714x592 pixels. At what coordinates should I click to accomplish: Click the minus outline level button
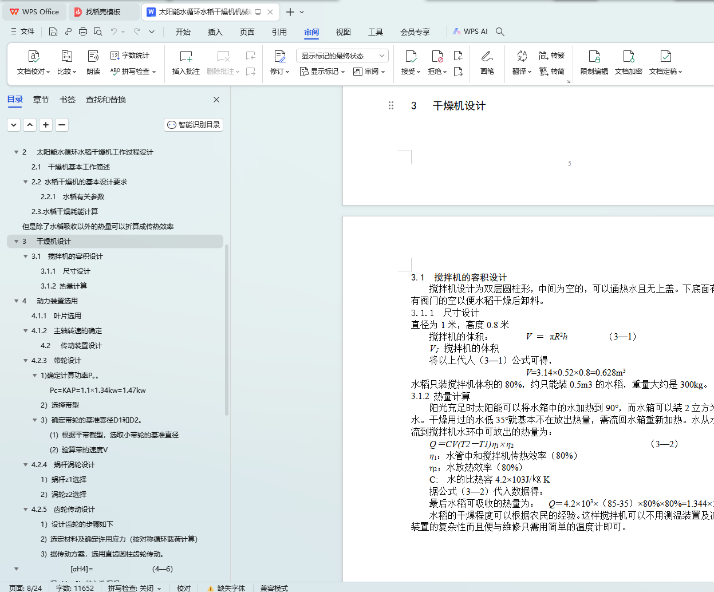(x=62, y=125)
